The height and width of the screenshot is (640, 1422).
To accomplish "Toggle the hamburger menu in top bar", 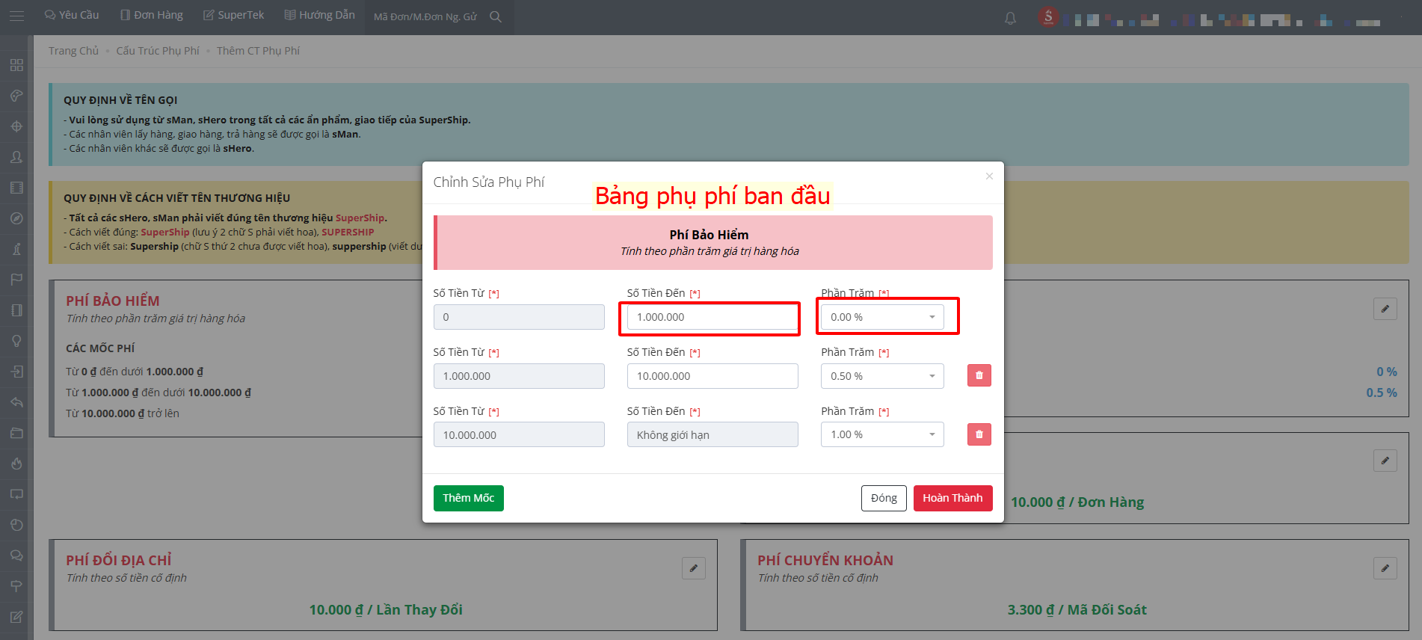I will (x=16, y=16).
